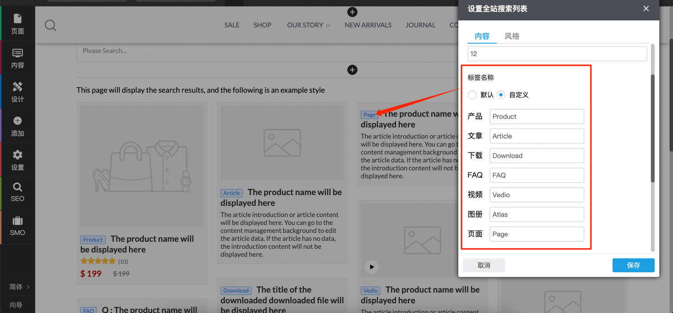673x313 pixels.
Task: Open the SMO briefcase icon
Action: 17,226
